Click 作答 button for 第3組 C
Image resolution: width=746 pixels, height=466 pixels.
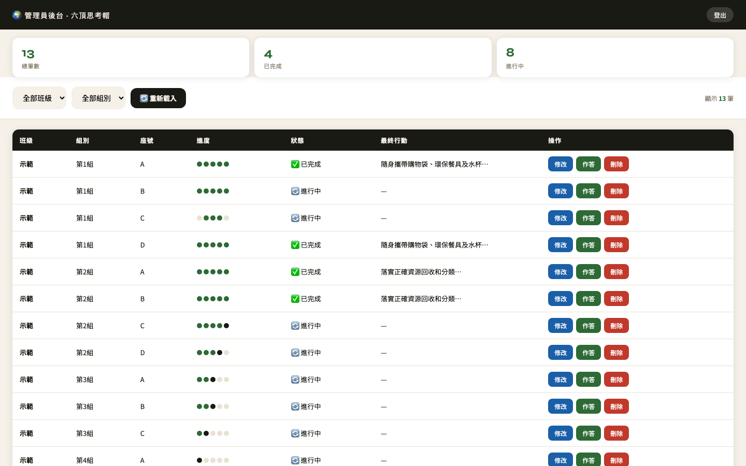click(x=589, y=433)
